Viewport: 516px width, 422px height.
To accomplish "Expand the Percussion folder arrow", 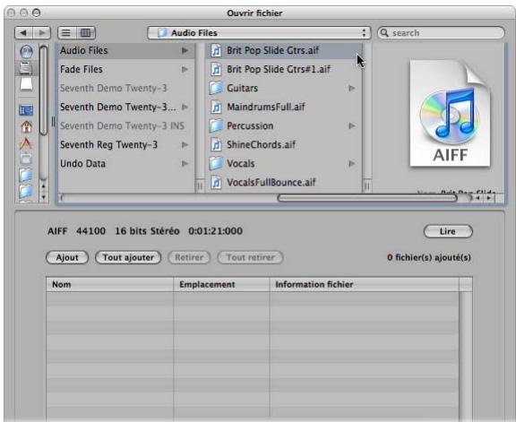I will pyautogui.click(x=352, y=125).
